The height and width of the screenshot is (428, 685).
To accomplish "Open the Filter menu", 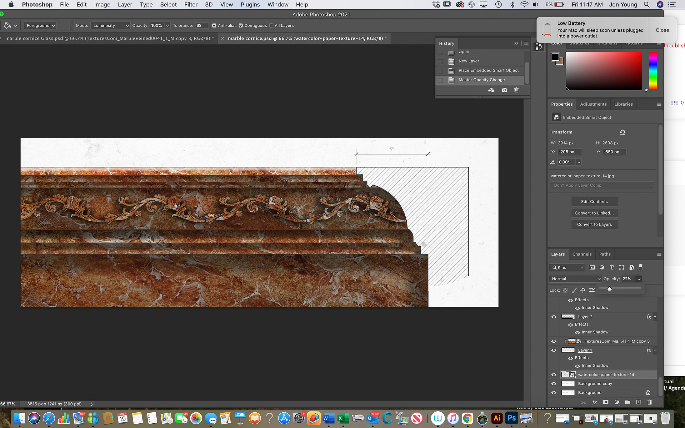I will pos(191,5).
